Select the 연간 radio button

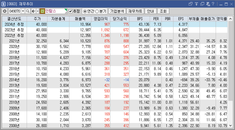tap(85, 11)
